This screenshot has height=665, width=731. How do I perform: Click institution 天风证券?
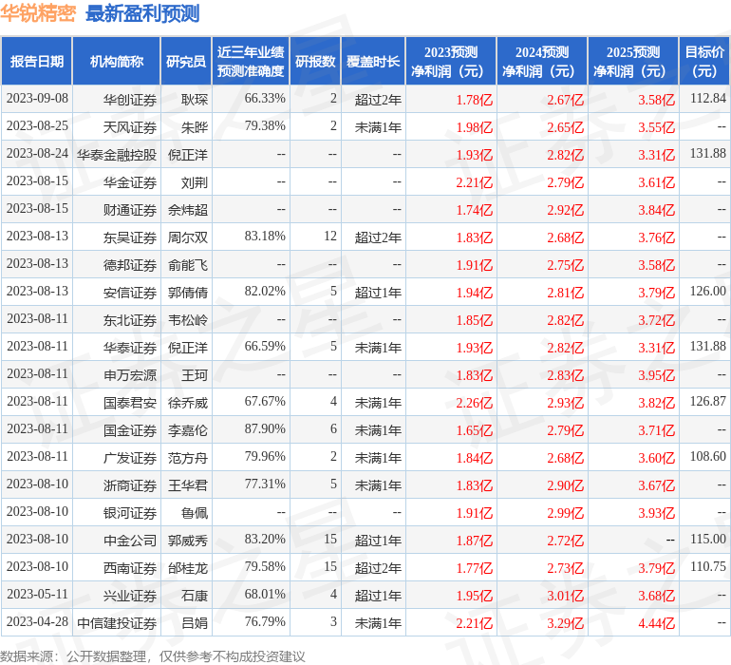point(130,127)
